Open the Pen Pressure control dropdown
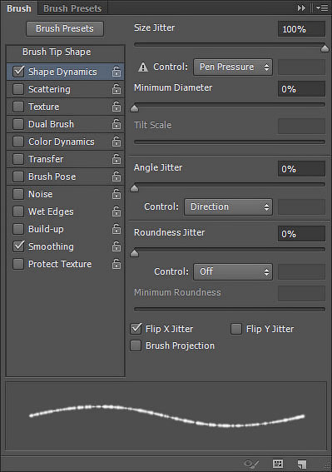The image size is (332, 472). 233,67
